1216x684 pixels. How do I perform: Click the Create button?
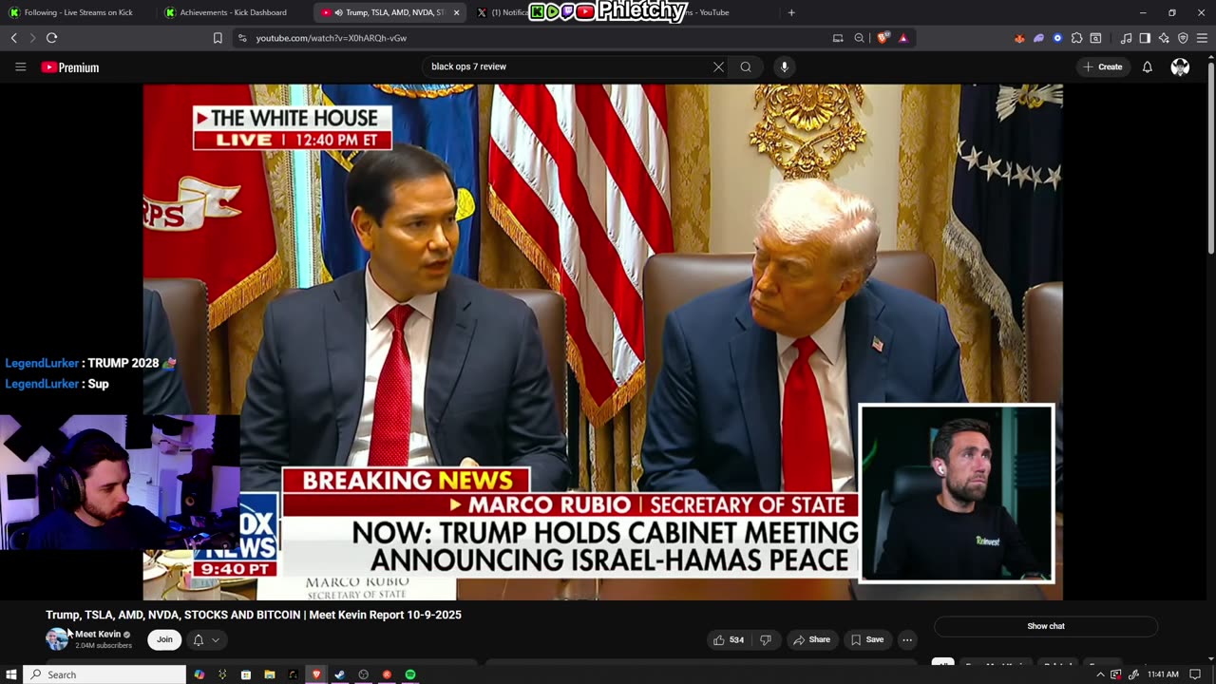click(x=1103, y=66)
